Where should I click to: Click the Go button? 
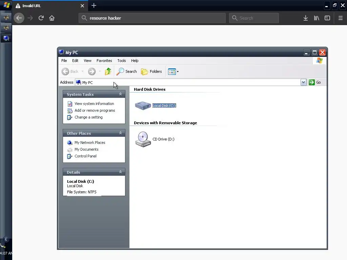315,82
